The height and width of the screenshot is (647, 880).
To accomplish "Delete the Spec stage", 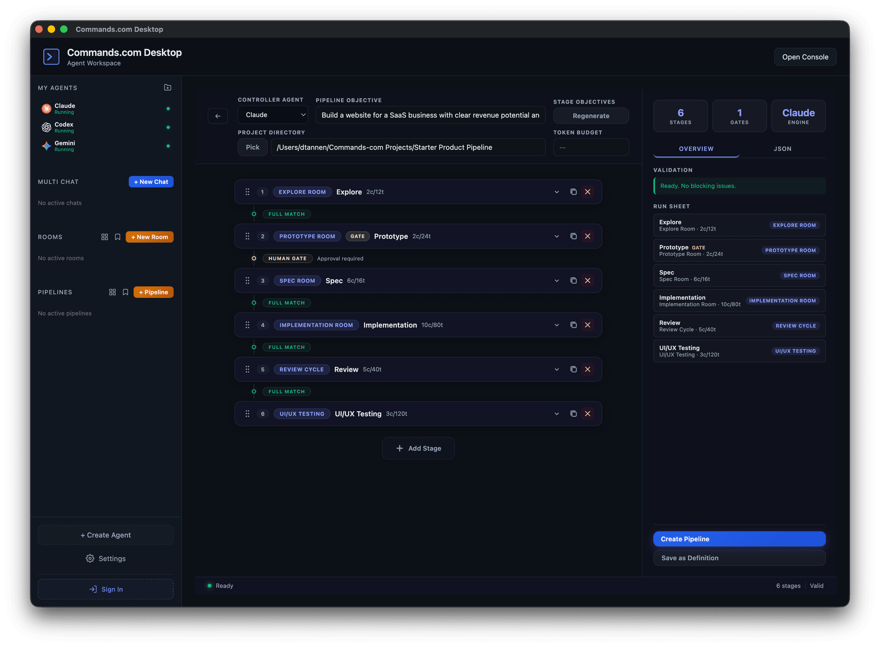I will [587, 281].
